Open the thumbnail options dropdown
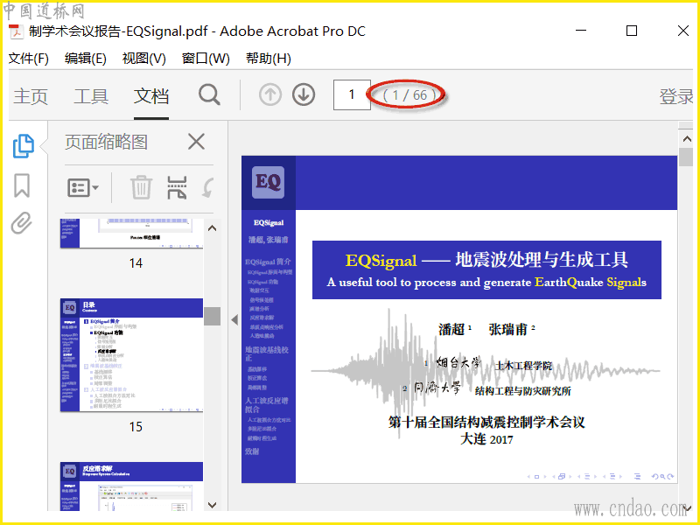Screen dimensions: 700x525 pos(83,187)
